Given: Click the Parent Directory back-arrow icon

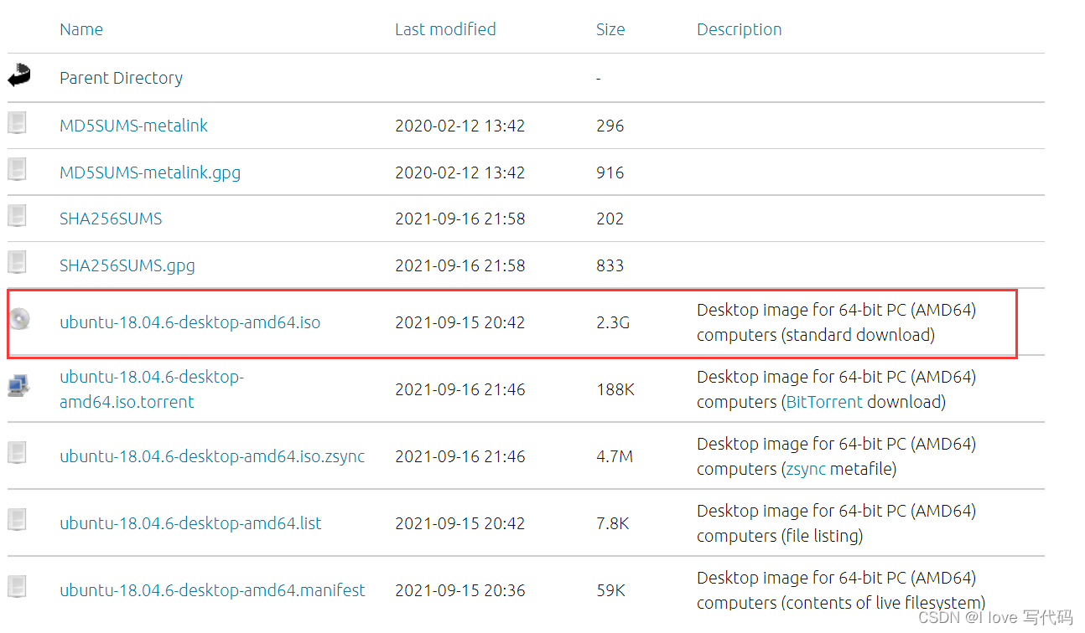Looking at the screenshot, I should click(x=19, y=76).
